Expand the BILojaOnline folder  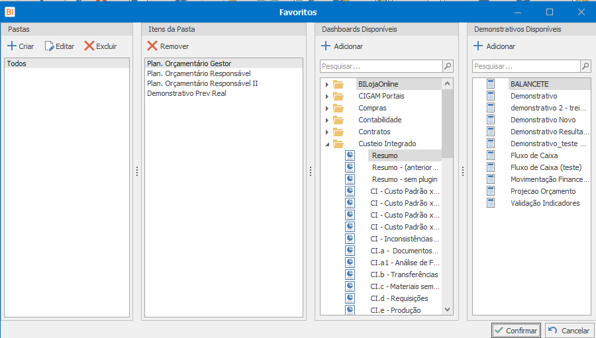coord(326,85)
